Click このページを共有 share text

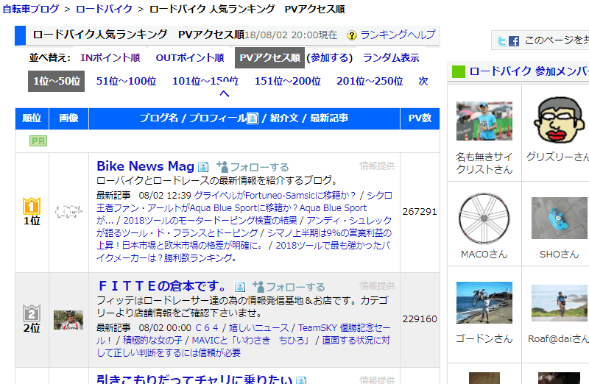(557, 40)
